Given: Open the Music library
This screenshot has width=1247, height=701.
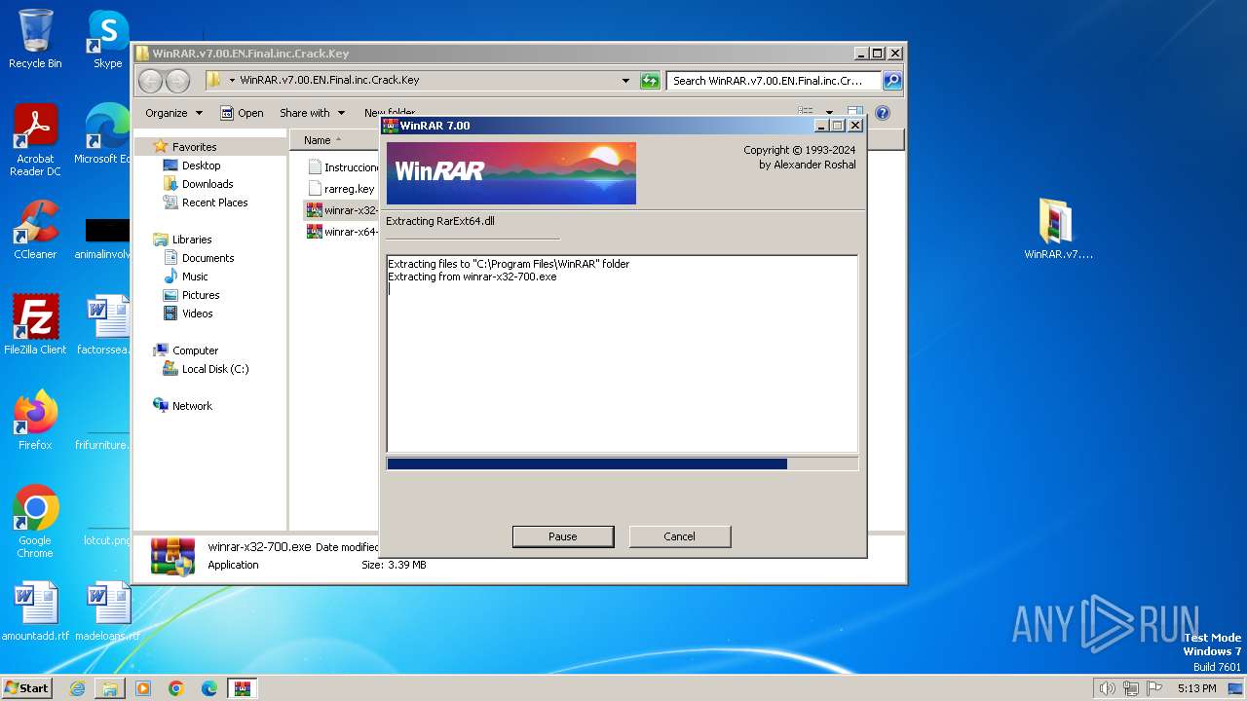Looking at the screenshot, I should coord(195,277).
